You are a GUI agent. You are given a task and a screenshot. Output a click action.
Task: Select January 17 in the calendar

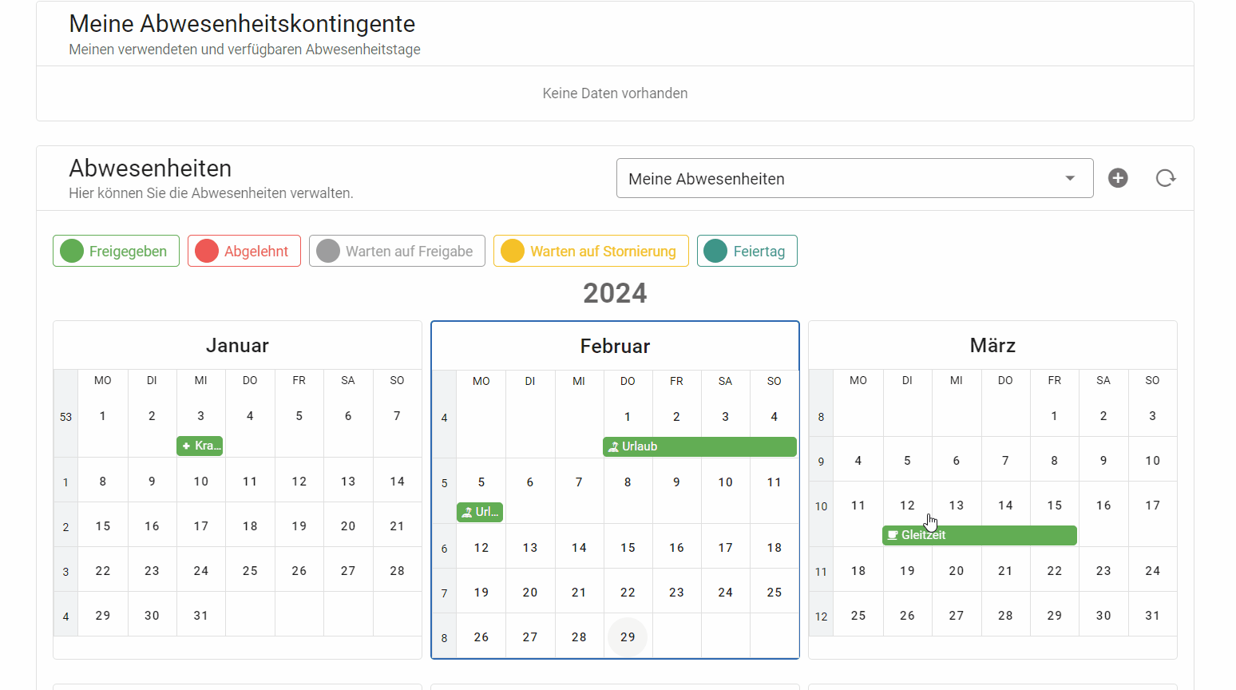click(x=201, y=526)
